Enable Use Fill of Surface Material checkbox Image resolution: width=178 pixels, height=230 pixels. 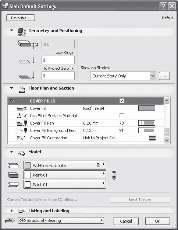pos(122,115)
